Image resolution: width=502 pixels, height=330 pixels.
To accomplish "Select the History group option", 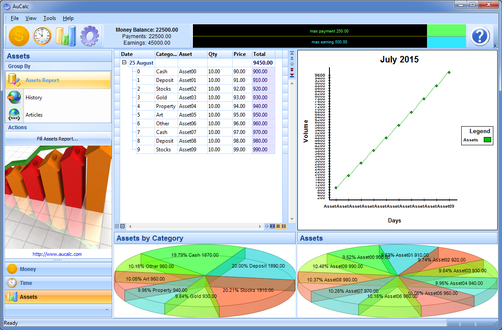I will (x=58, y=98).
